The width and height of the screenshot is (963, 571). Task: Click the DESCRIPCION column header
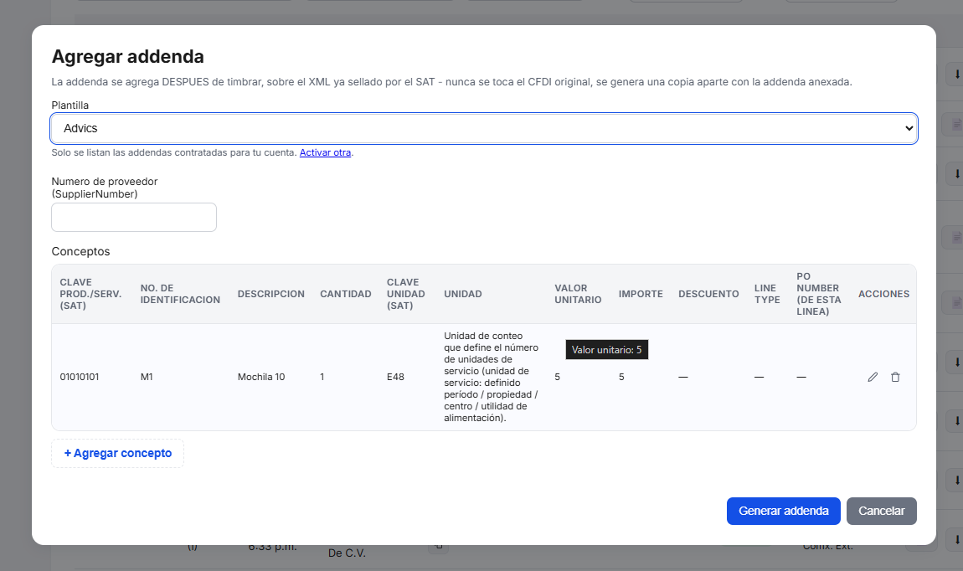[270, 294]
